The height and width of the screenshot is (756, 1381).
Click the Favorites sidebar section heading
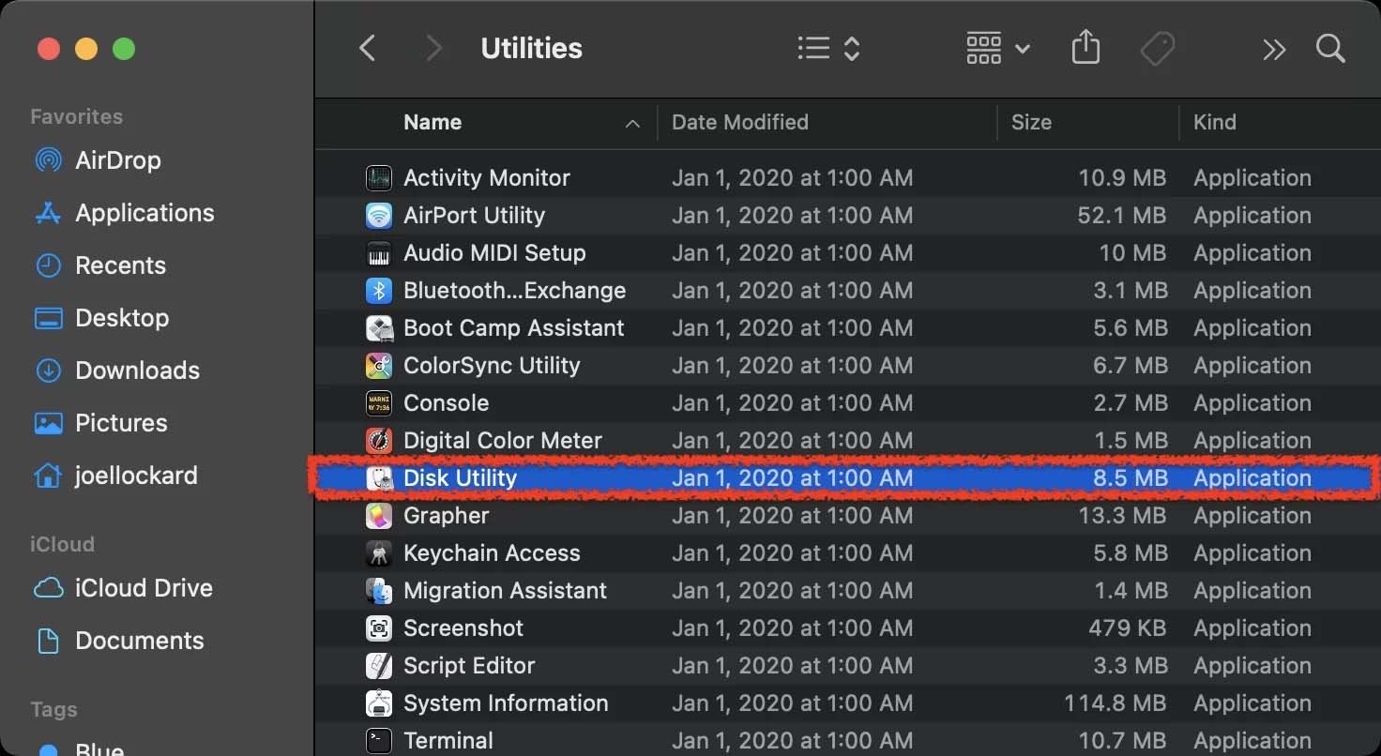pos(77,116)
